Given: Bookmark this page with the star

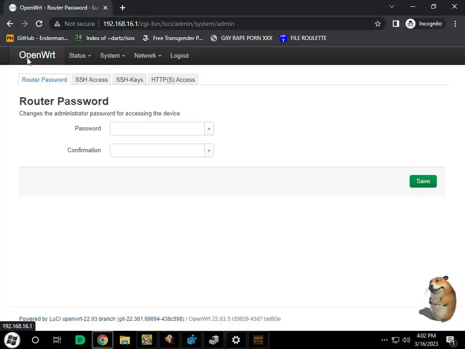Looking at the screenshot, I should (x=377, y=24).
